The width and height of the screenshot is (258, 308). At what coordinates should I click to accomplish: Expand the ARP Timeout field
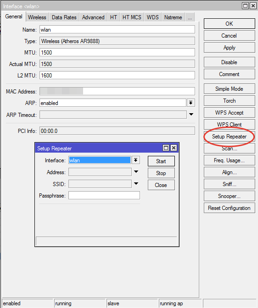tap(191, 114)
